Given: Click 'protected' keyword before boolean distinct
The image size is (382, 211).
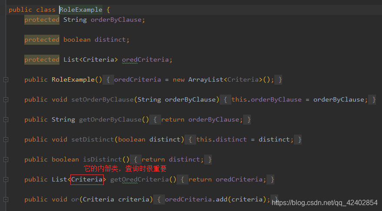Looking at the screenshot, I should [42, 40].
